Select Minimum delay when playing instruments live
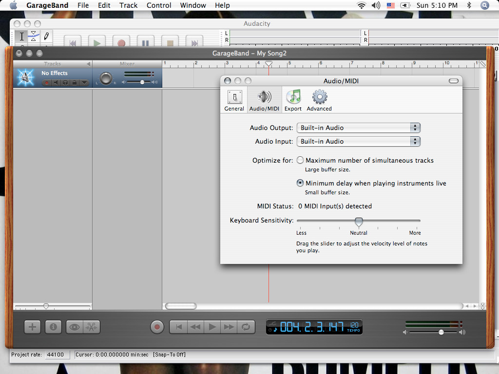 pyautogui.click(x=300, y=183)
